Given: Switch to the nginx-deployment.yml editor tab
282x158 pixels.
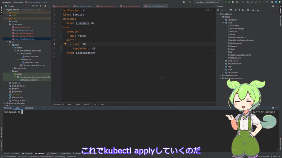Looking at the screenshot, I should 131,6.
